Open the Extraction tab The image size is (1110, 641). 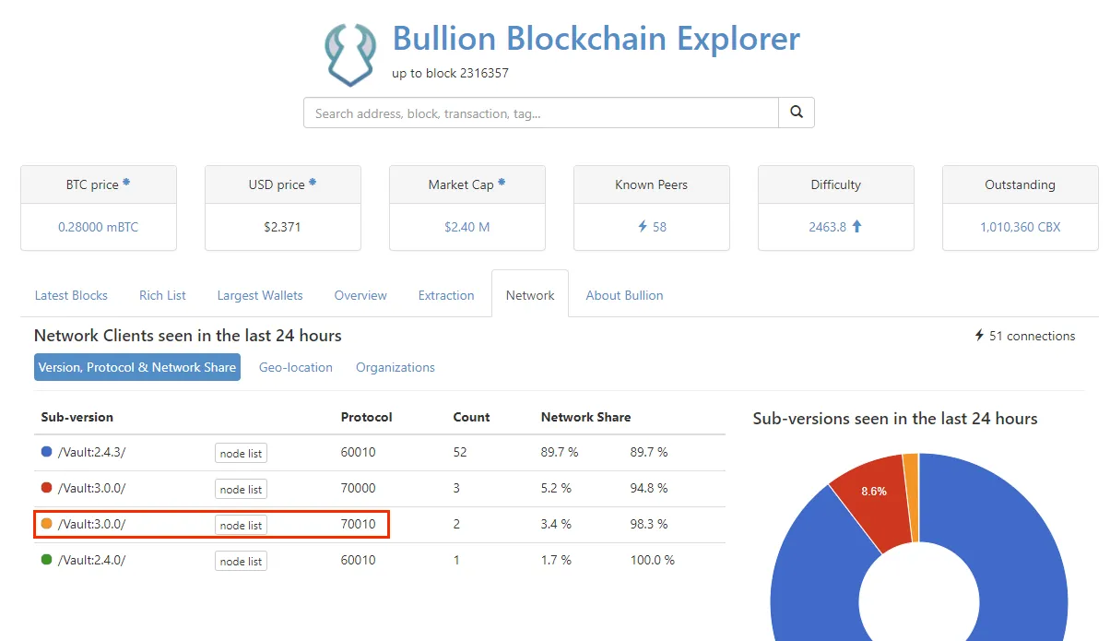point(446,295)
